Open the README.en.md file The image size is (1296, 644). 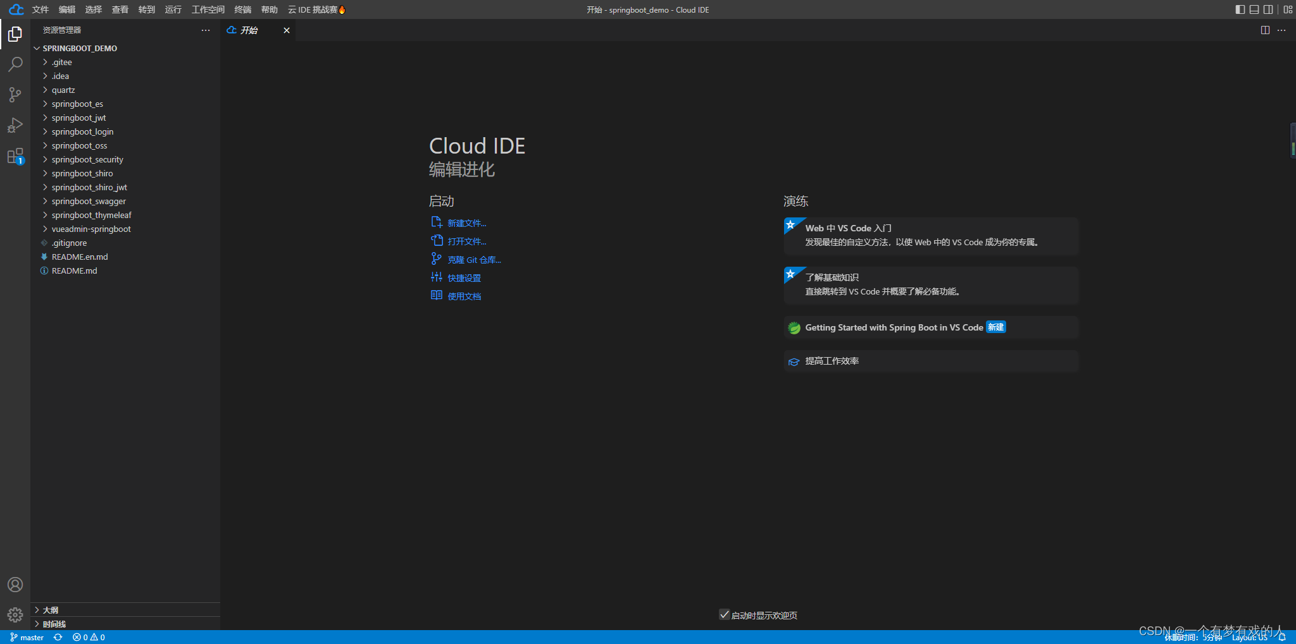point(126,257)
